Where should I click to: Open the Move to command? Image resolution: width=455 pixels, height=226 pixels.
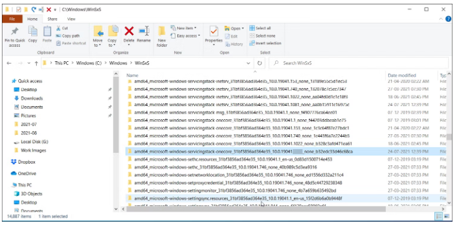click(x=98, y=36)
